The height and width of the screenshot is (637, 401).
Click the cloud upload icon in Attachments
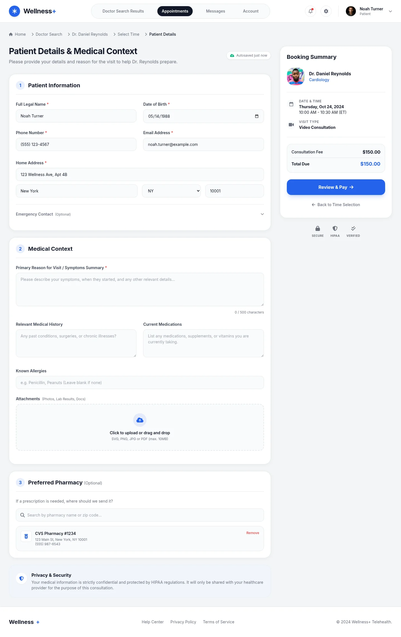140,420
